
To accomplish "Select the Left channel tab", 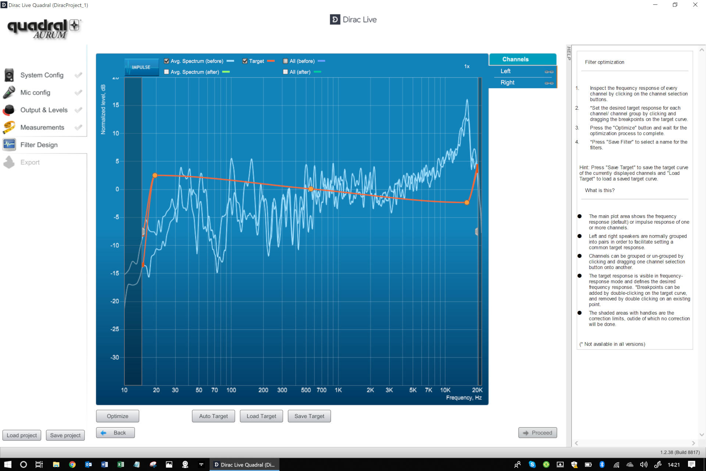I will [506, 71].
